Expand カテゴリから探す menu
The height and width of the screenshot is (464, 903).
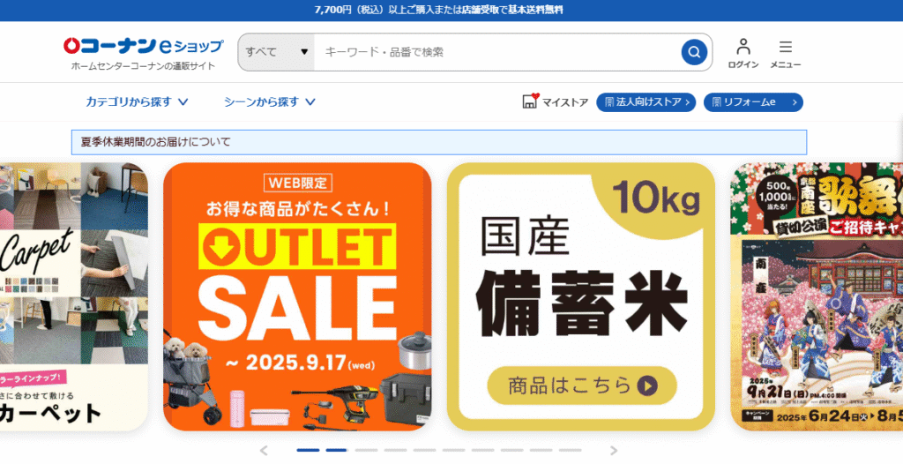(137, 102)
